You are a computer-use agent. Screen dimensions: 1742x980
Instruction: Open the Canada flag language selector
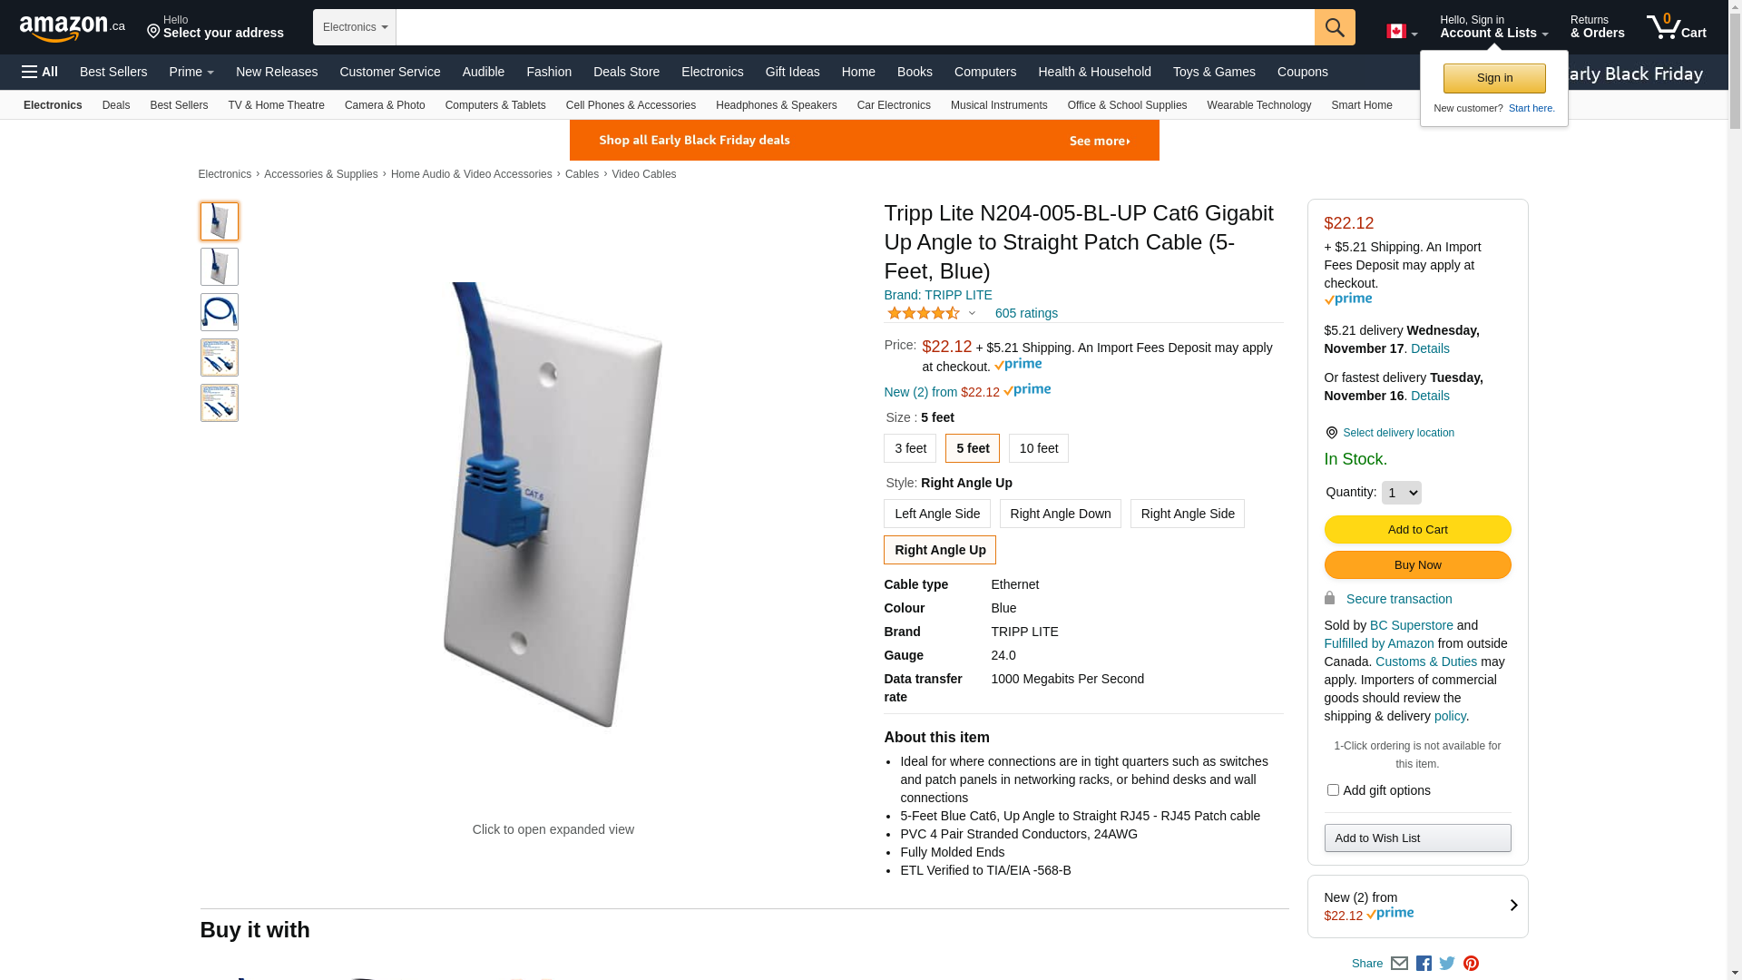point(1402,32)
